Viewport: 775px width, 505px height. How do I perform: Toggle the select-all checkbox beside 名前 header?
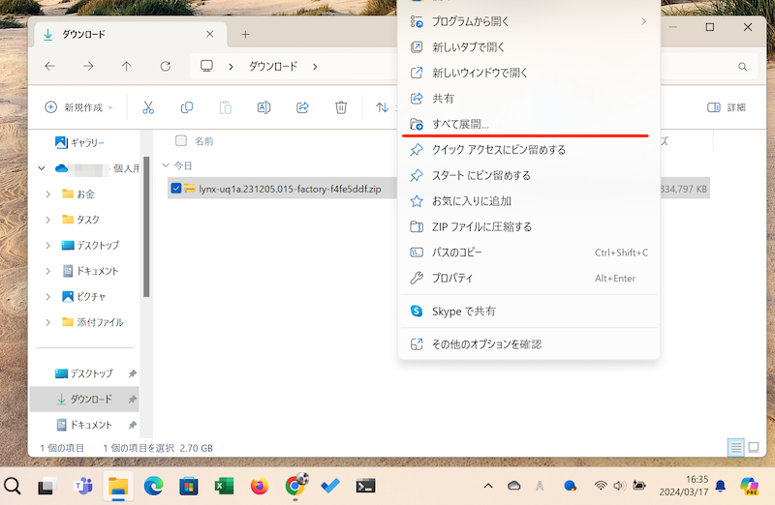coord(180,140)
